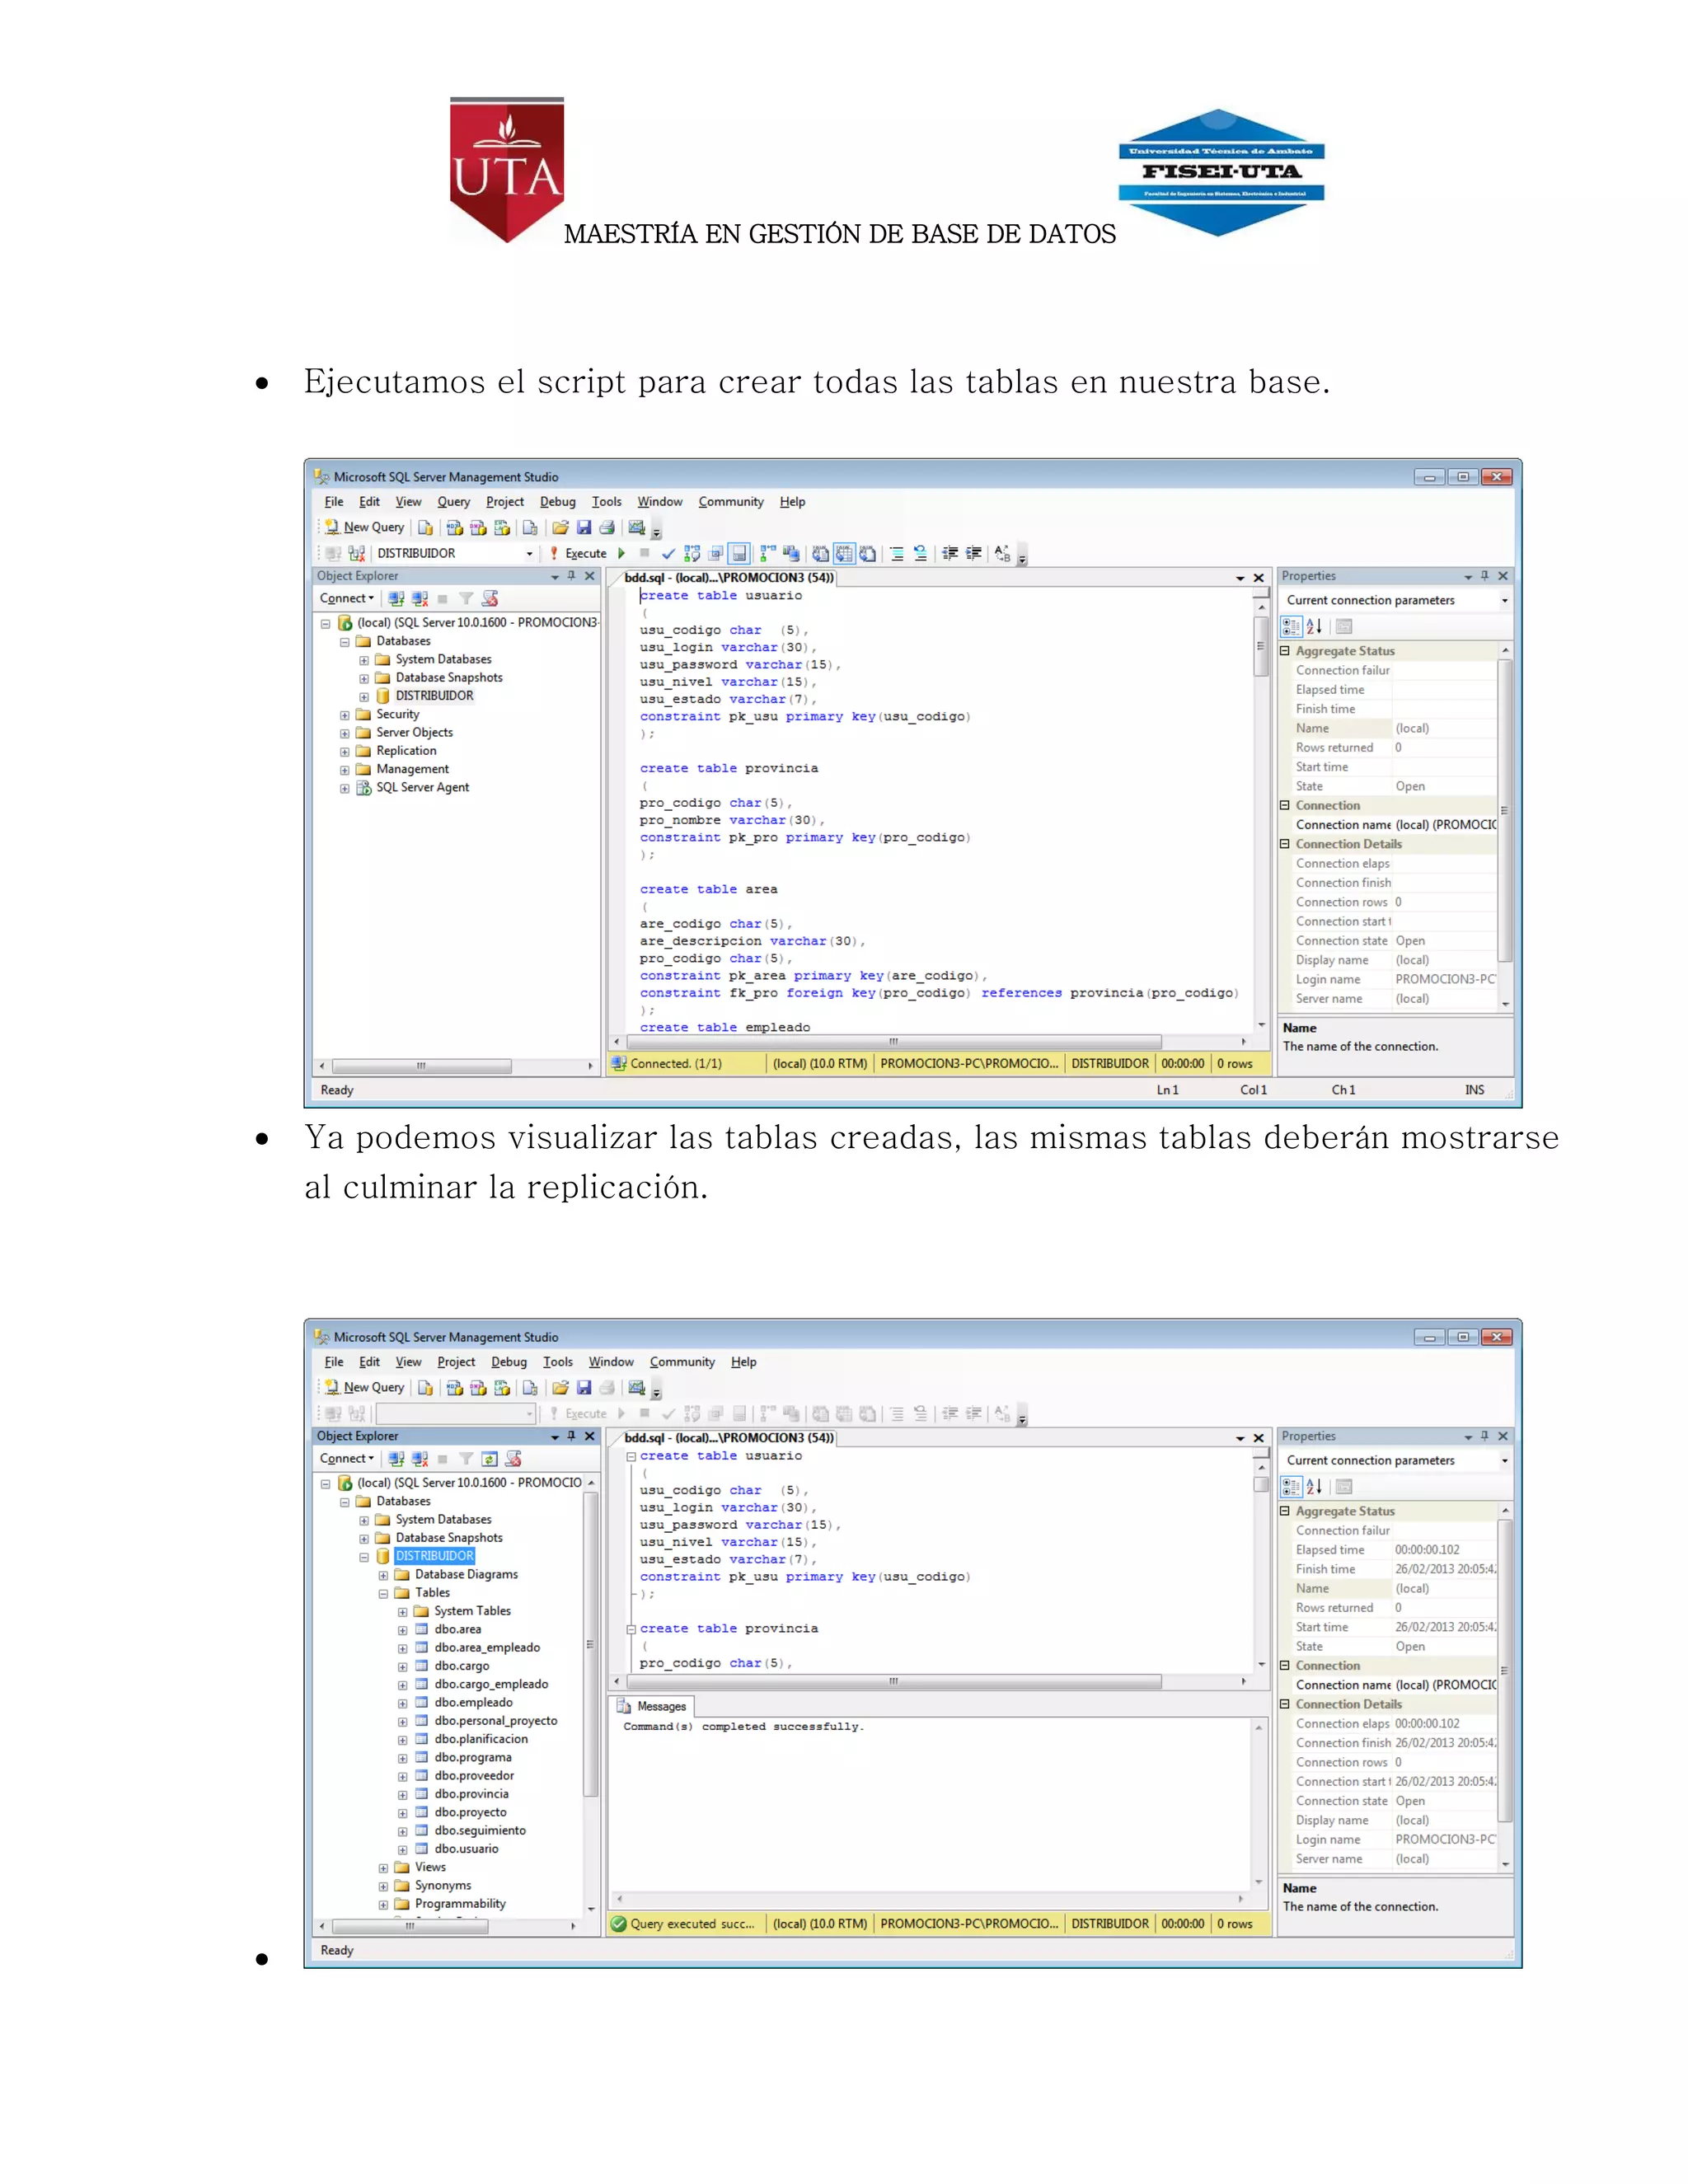
Task: Click Execute in the upper SSMS window
Action: 577,553
